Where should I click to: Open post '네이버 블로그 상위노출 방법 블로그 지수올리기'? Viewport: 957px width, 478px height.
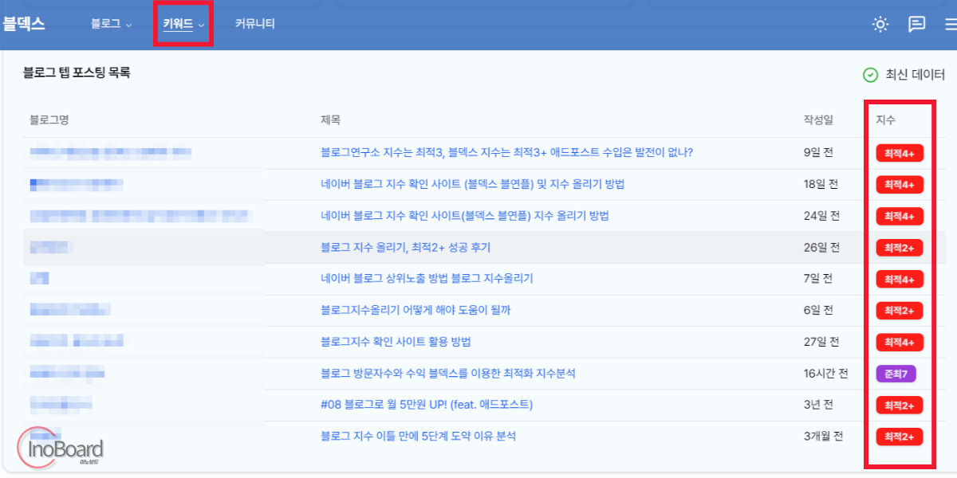[427, 279]
